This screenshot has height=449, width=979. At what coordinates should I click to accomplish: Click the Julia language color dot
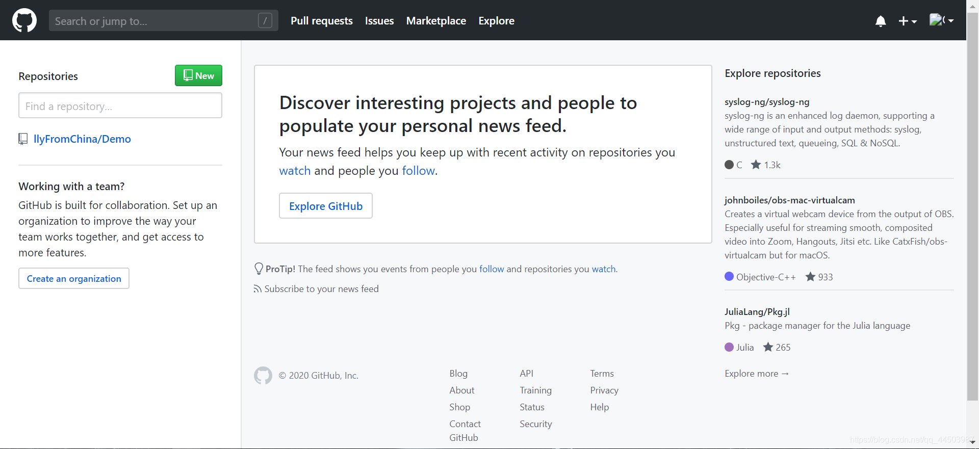point(729,347)
